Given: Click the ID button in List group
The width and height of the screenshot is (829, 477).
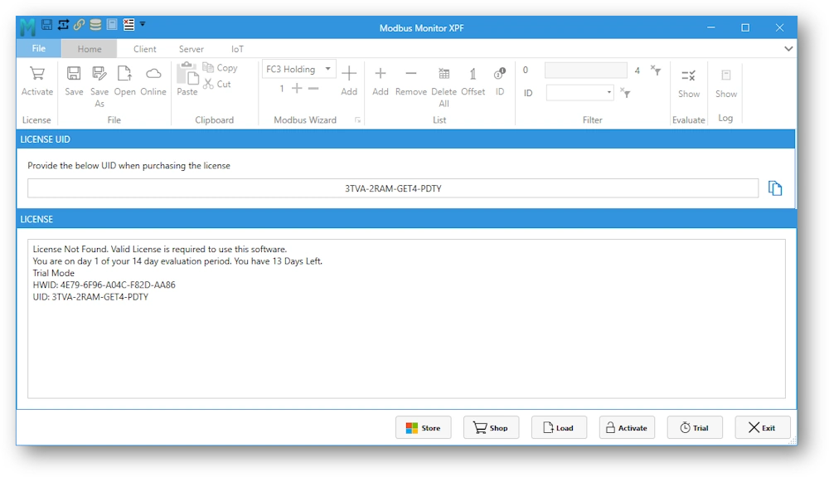Looking at the screenshot, I should tap(500, 81).
